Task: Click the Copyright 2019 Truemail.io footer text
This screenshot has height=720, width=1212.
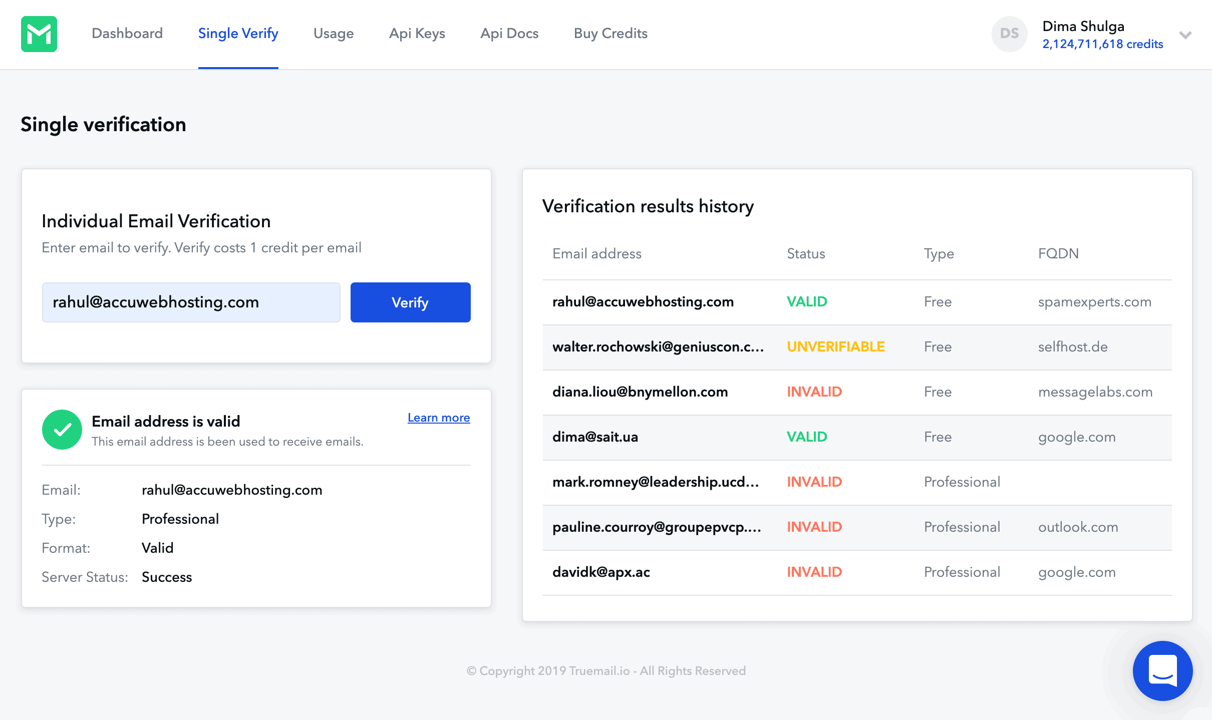Action: pos(606,671)
